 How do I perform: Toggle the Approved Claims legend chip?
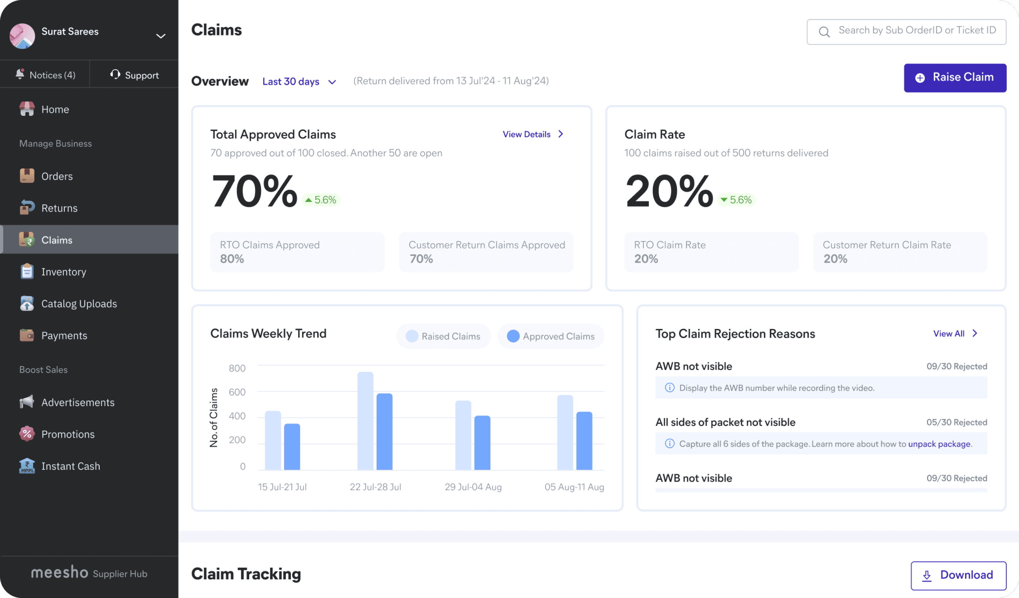point(550,336)
